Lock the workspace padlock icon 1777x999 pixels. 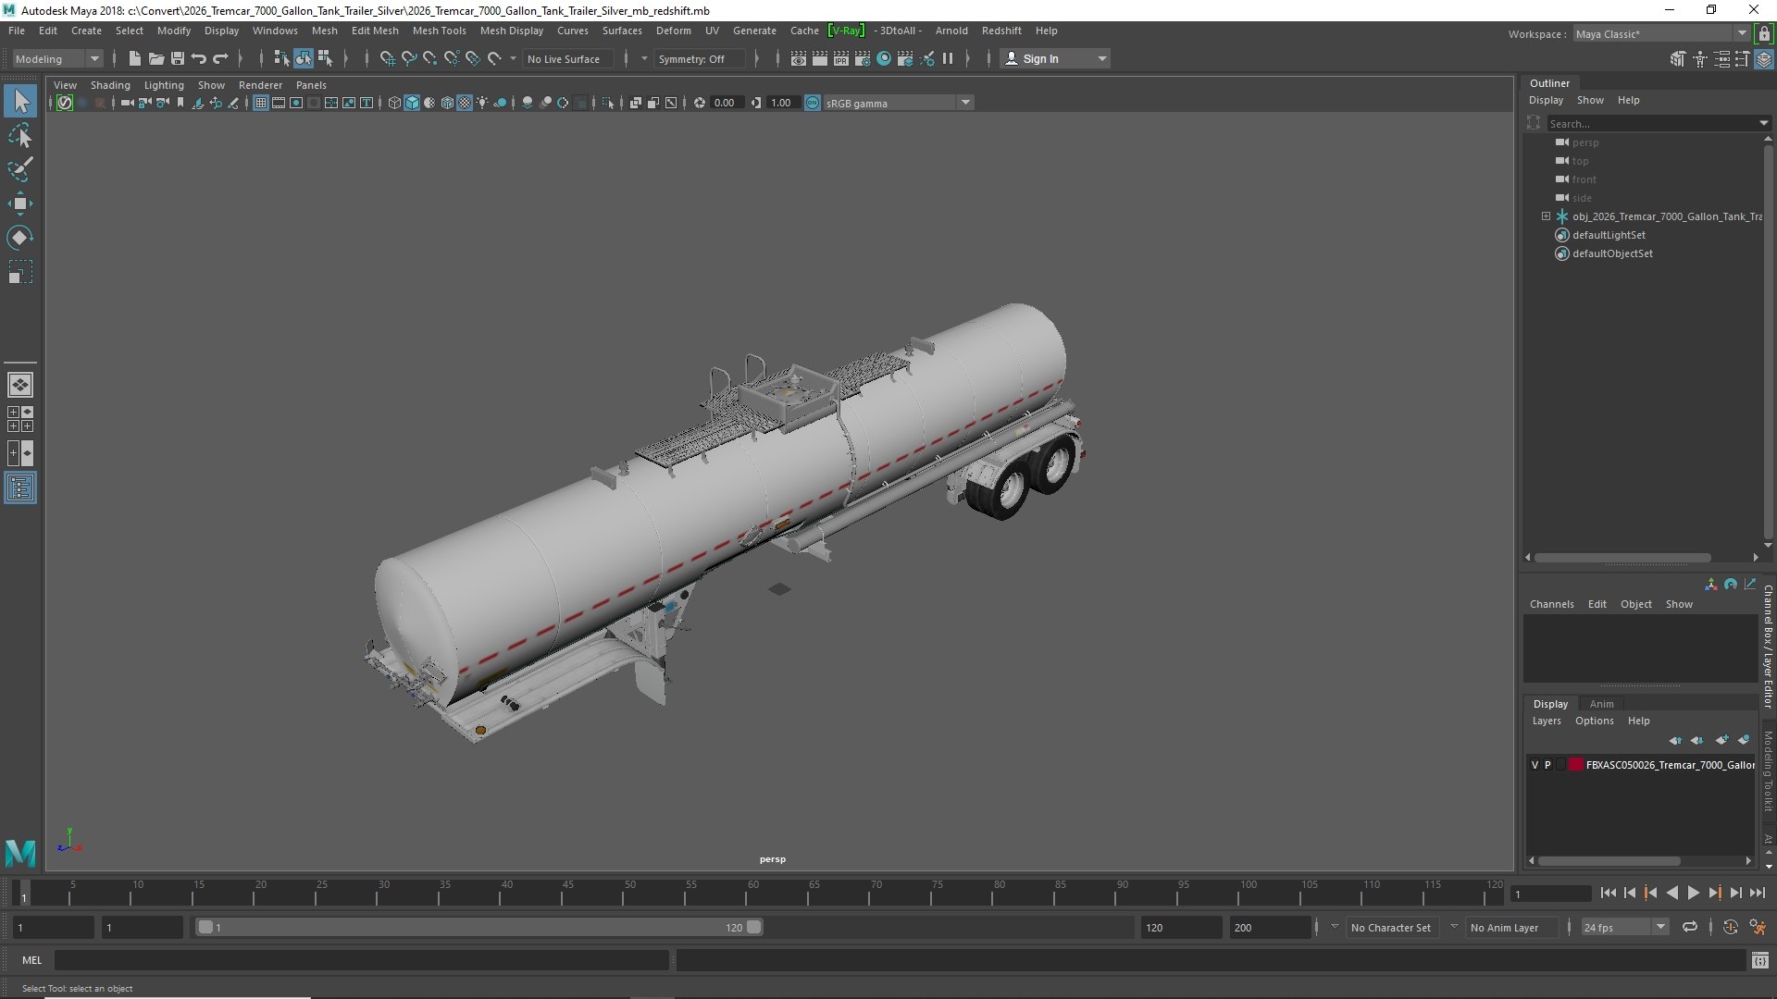click(x=1764, y=34)
